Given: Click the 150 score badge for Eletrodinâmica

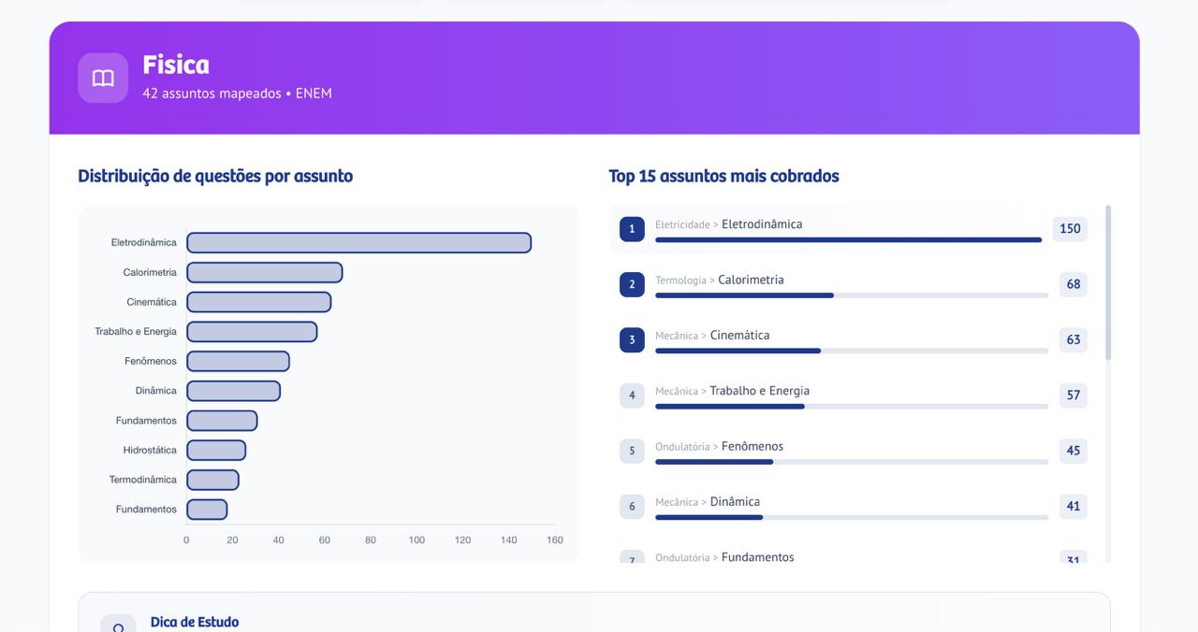Looking at the screenshot, I should 1069,228.
